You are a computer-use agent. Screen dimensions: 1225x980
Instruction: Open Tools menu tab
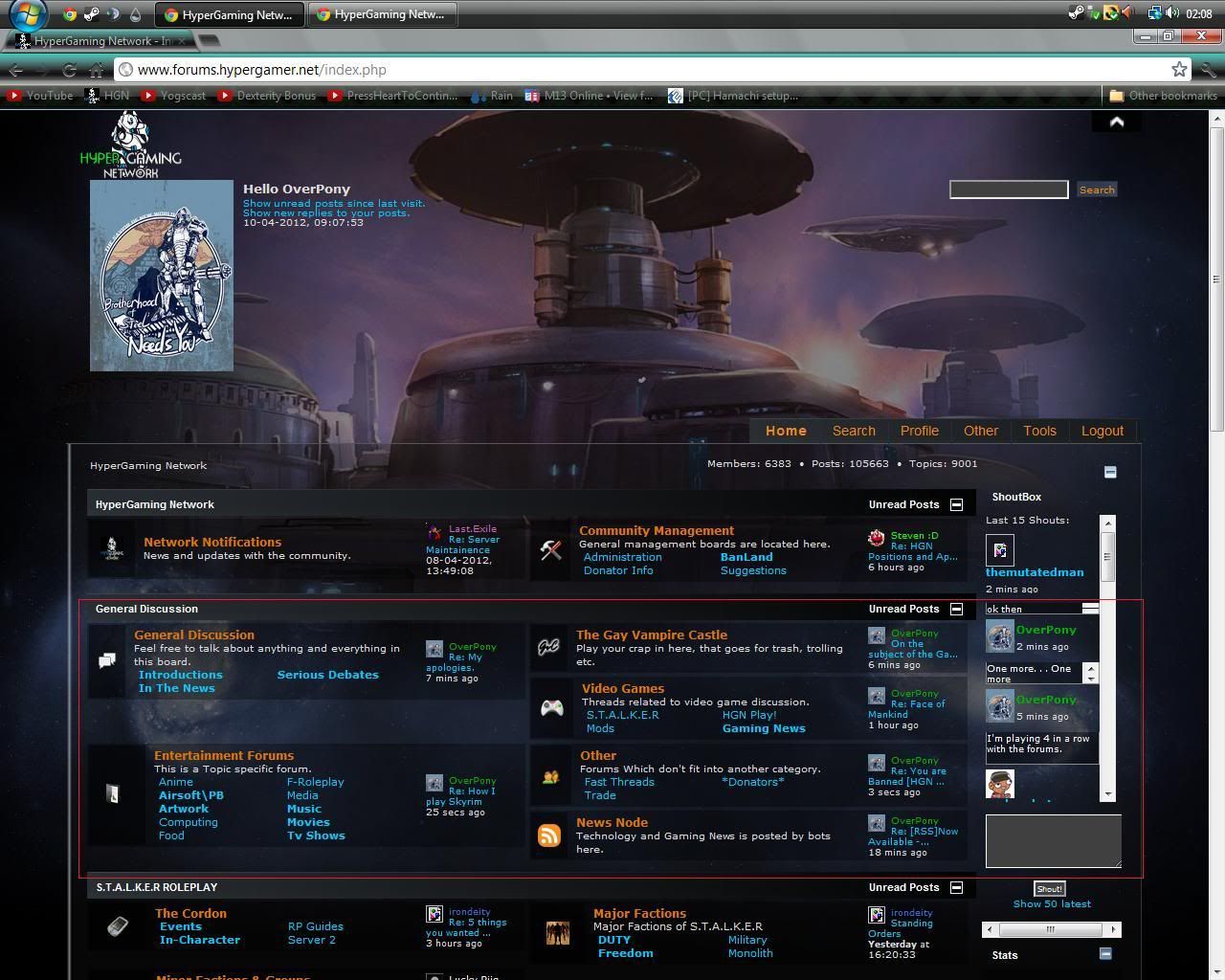click(x=1039, y=431)
